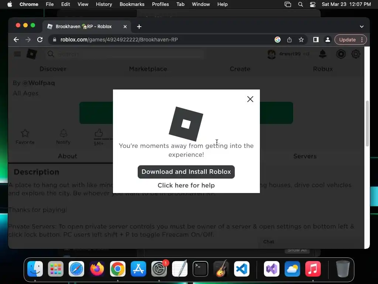Open Terminal from the Dock
Viewport: 378px width, 284px height.
[x=200, y=269]
